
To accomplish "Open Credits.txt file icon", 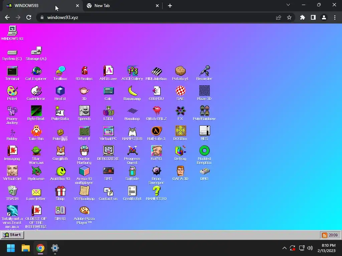I will [x=132, y=193].
